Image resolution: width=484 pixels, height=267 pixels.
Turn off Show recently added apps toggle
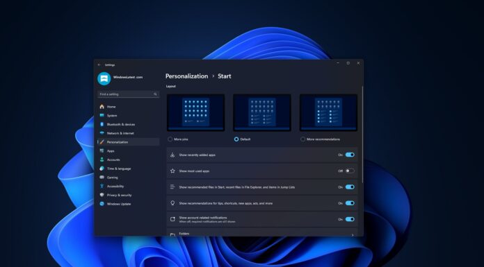click(x=350, y=155)
